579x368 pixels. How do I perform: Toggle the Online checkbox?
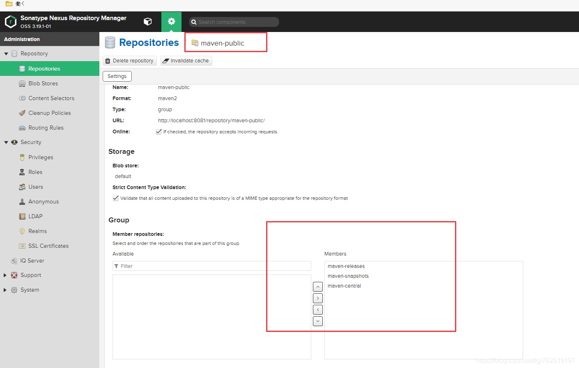click(159, 132)
